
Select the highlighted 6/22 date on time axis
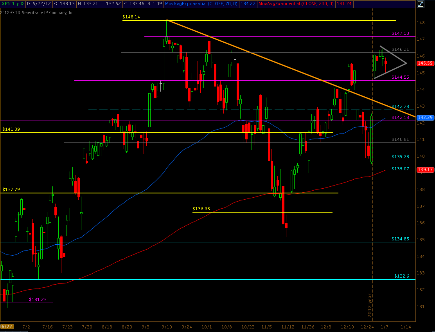(7, 327)
